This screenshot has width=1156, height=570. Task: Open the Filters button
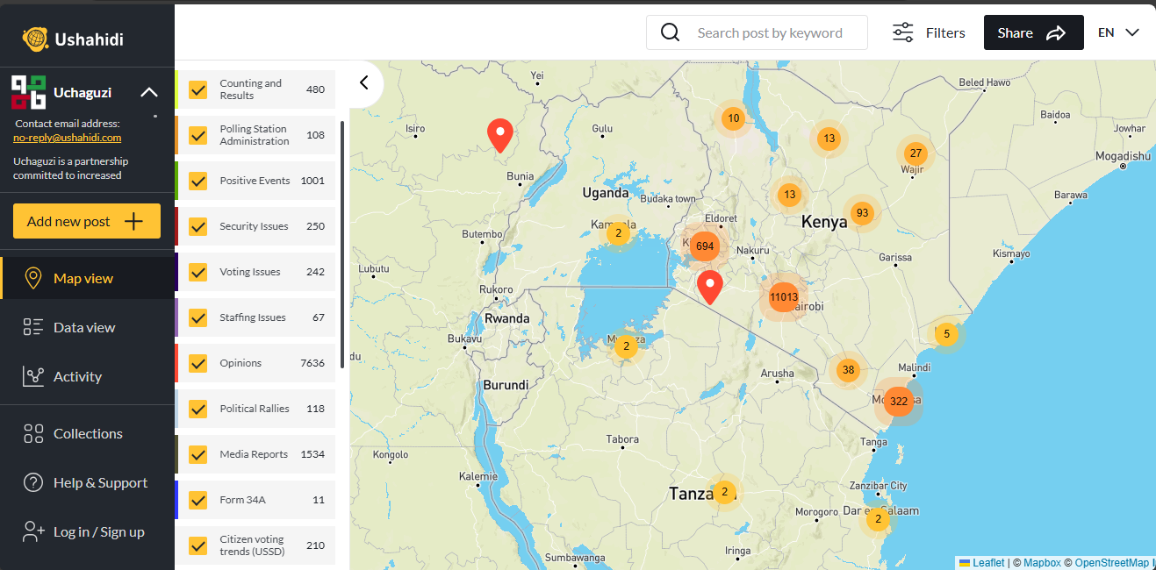point(929,32)
